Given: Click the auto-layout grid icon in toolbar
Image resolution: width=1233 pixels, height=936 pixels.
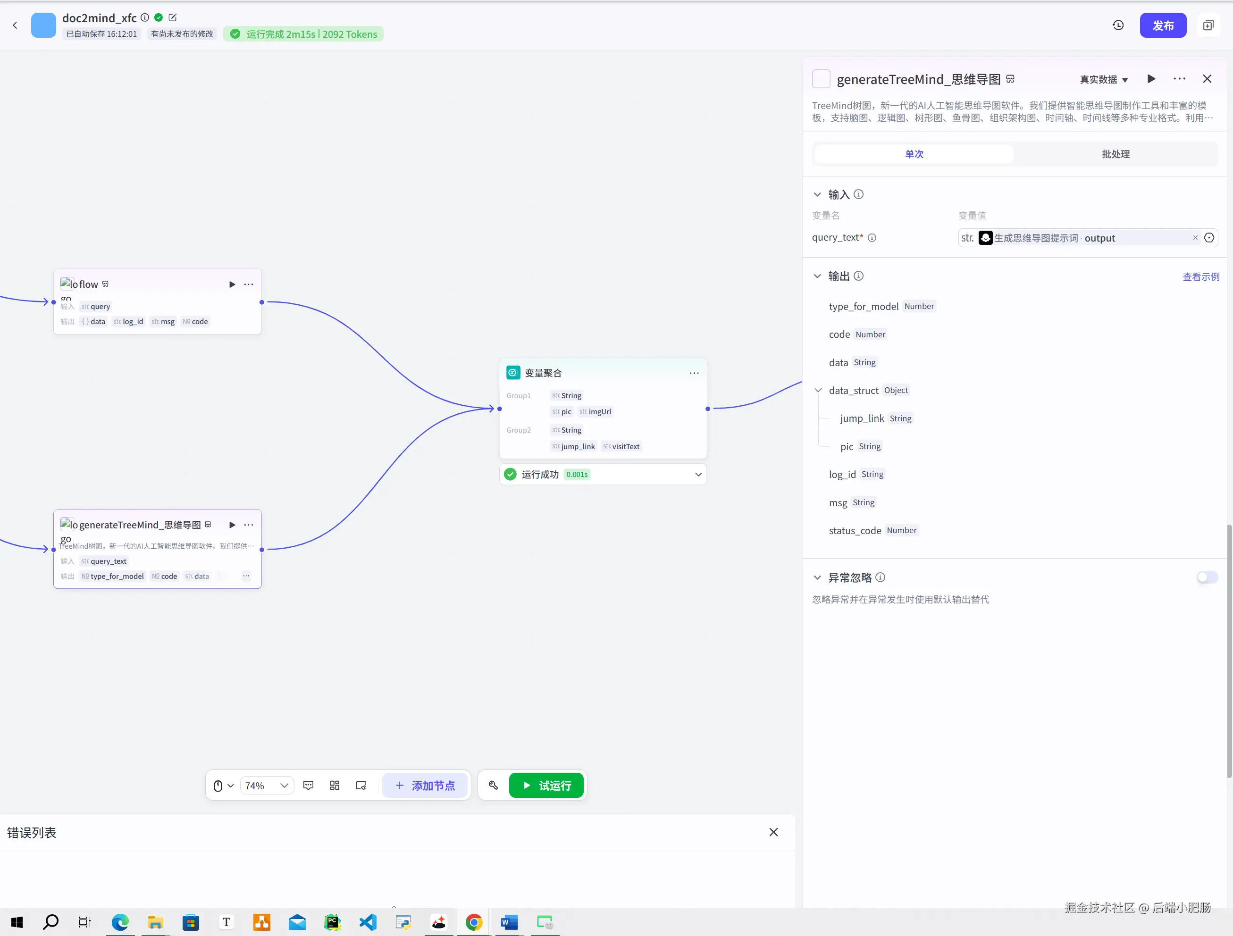Looking at the screenshot, I should tap(335, 785).
